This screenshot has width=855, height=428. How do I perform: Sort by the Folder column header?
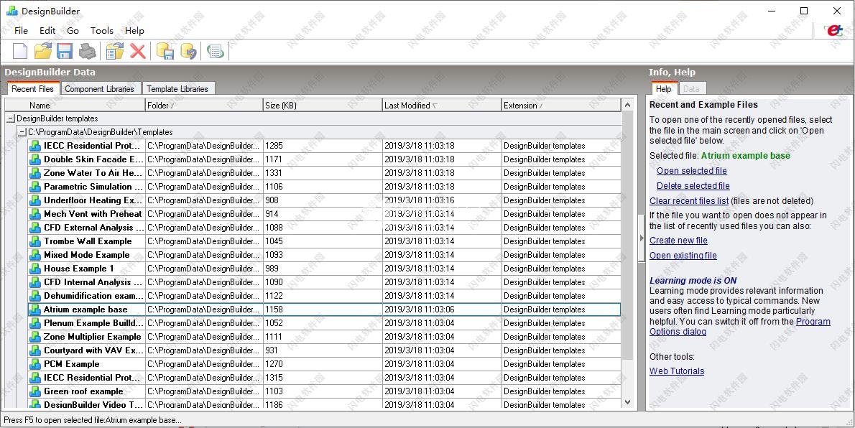[204, 106]
